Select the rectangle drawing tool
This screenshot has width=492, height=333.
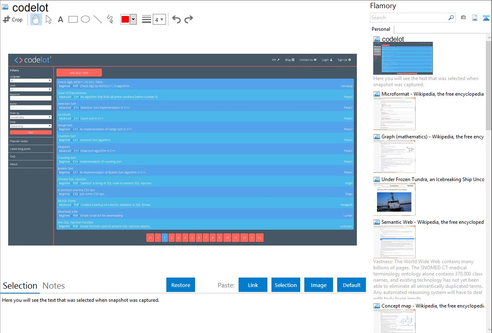(73, 19)
